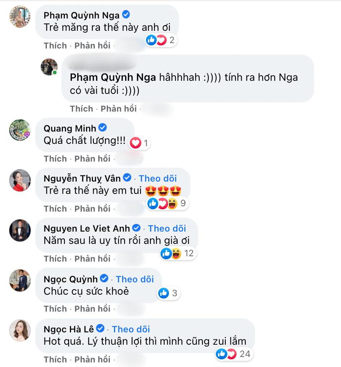Click the haha reaction icon under Nguyễn Thuỵ Vân's comment
341x367 pixels.
(172, 203)
